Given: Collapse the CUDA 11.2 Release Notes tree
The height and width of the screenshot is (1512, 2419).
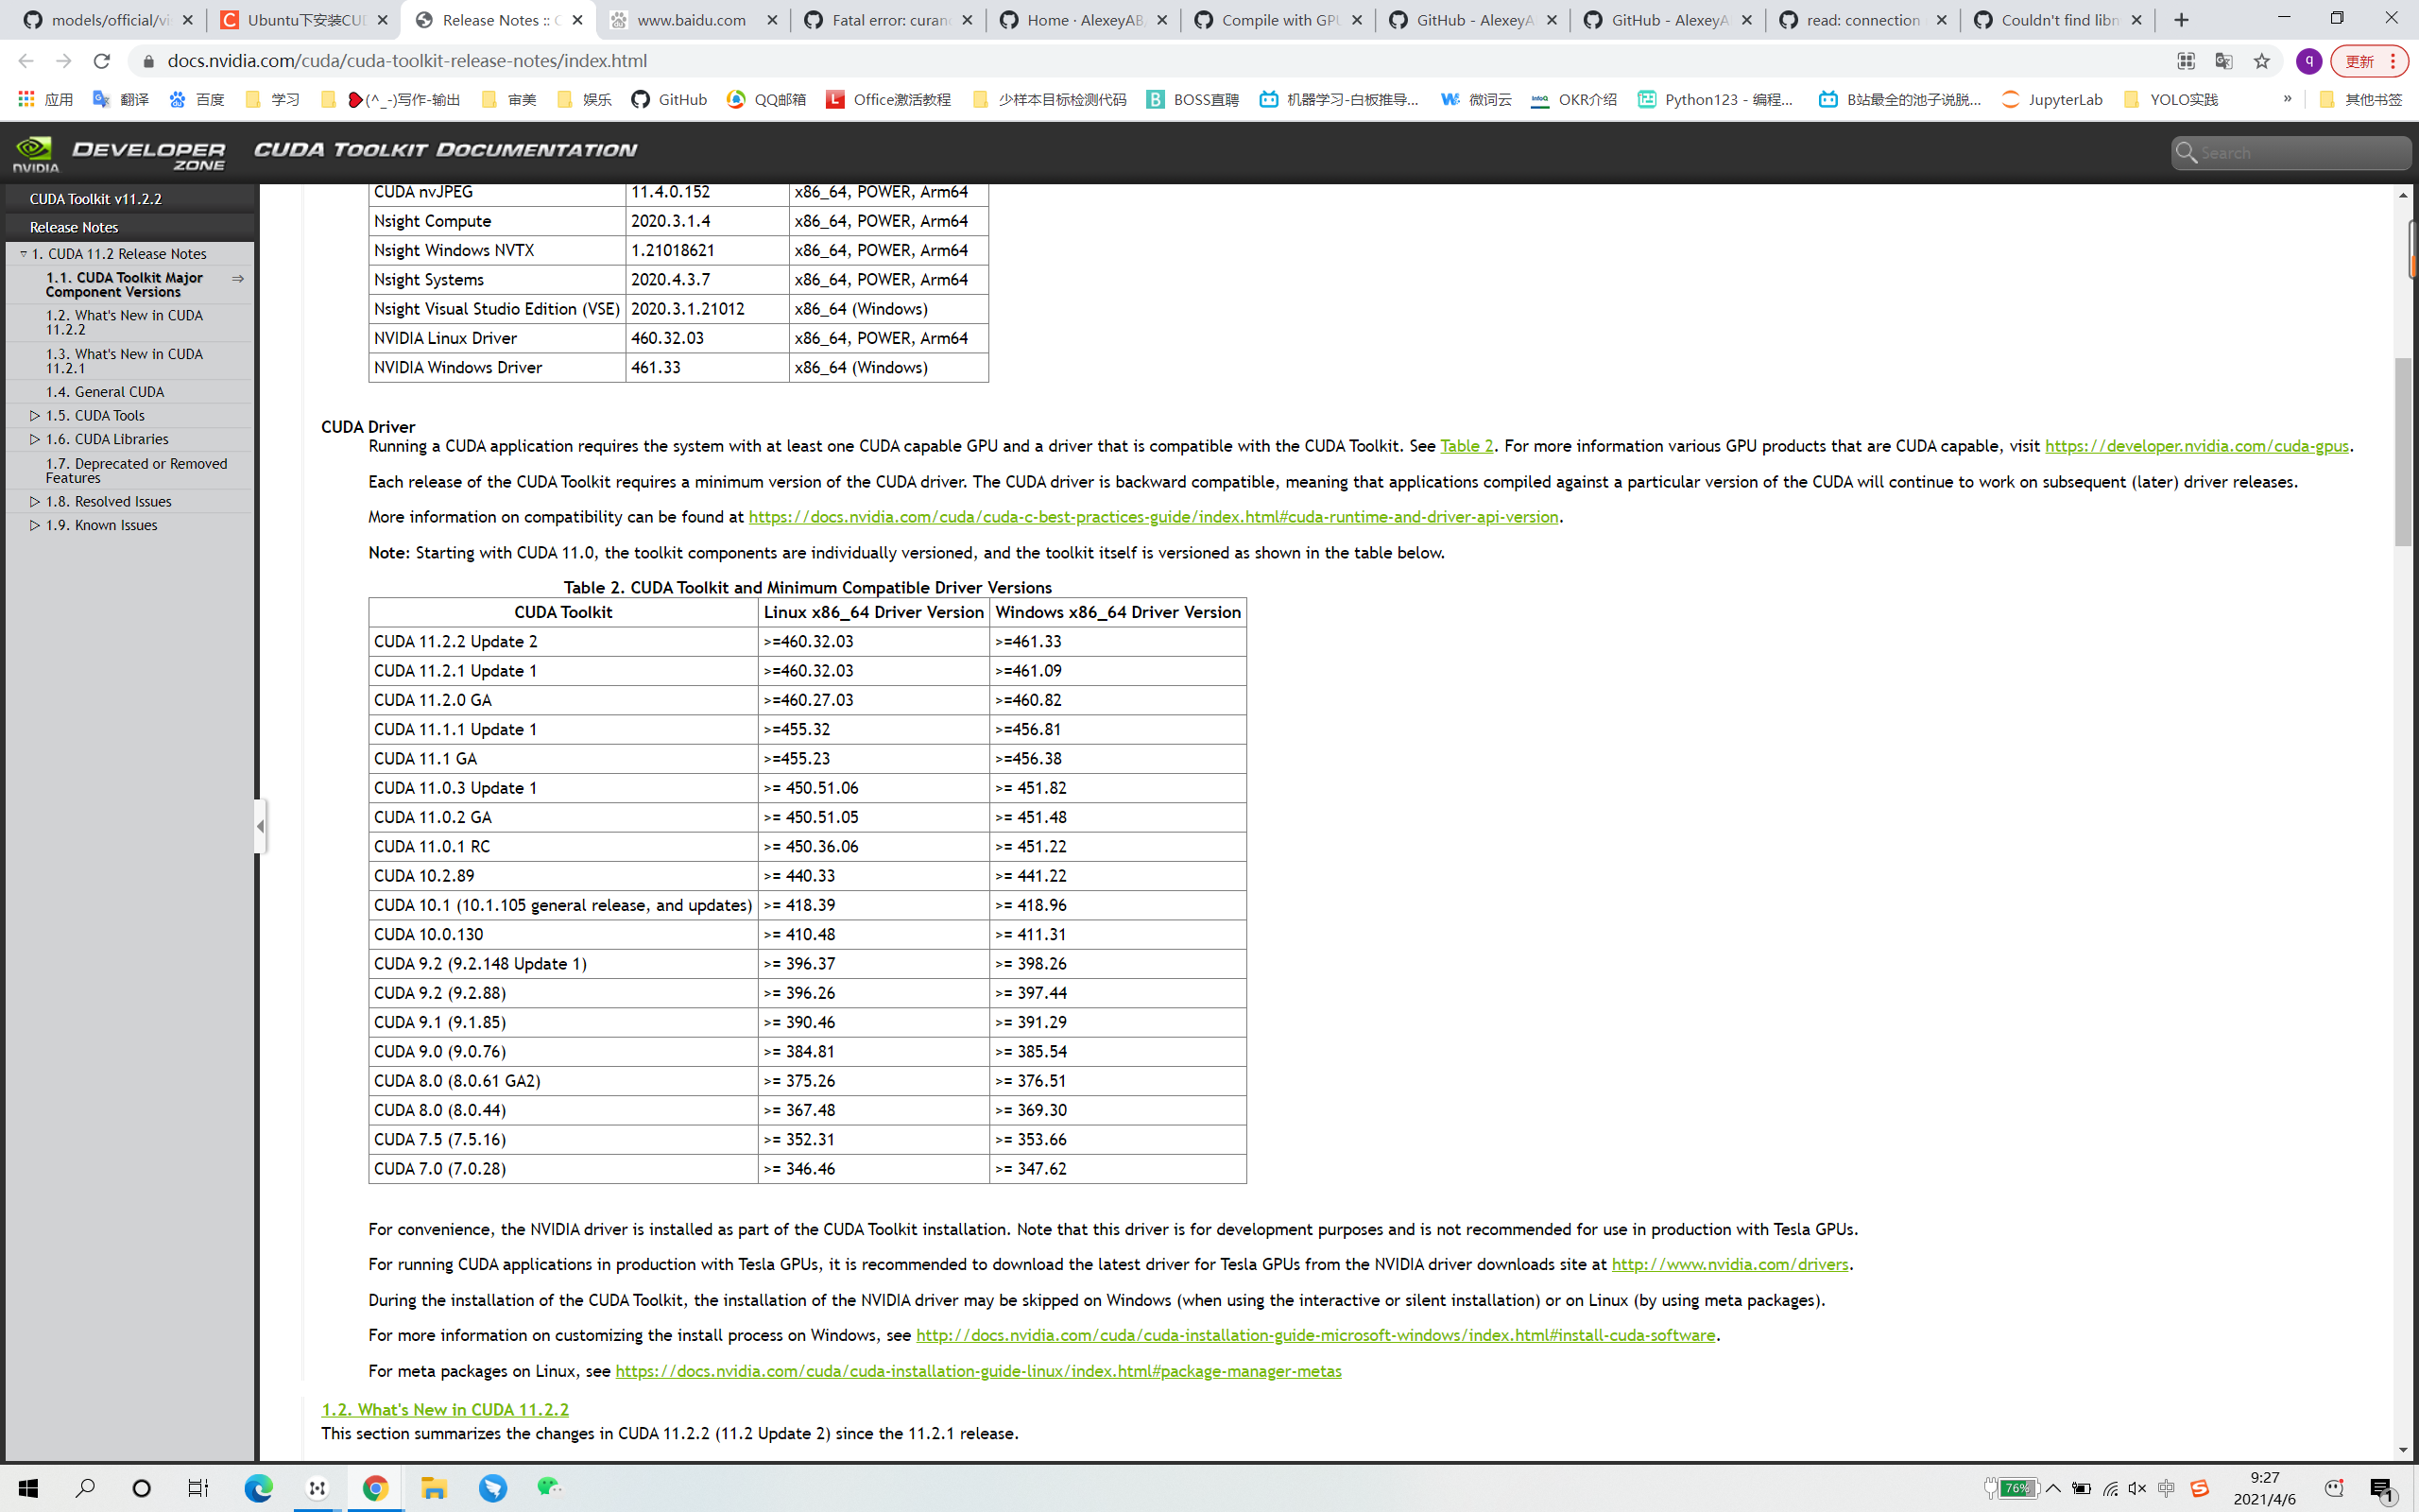Looking at the screenshot, I should (x=23, y=254).
